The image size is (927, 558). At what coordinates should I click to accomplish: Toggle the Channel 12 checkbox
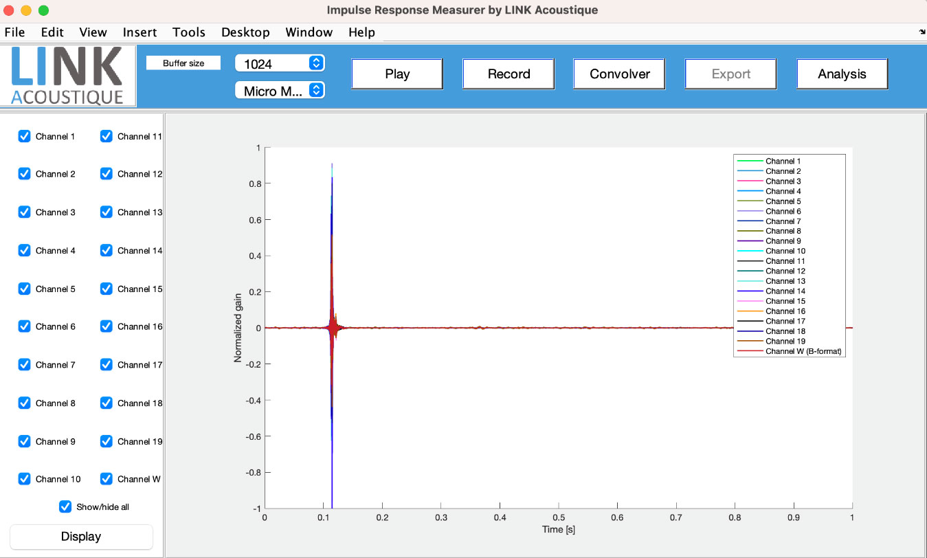[107, 174]
